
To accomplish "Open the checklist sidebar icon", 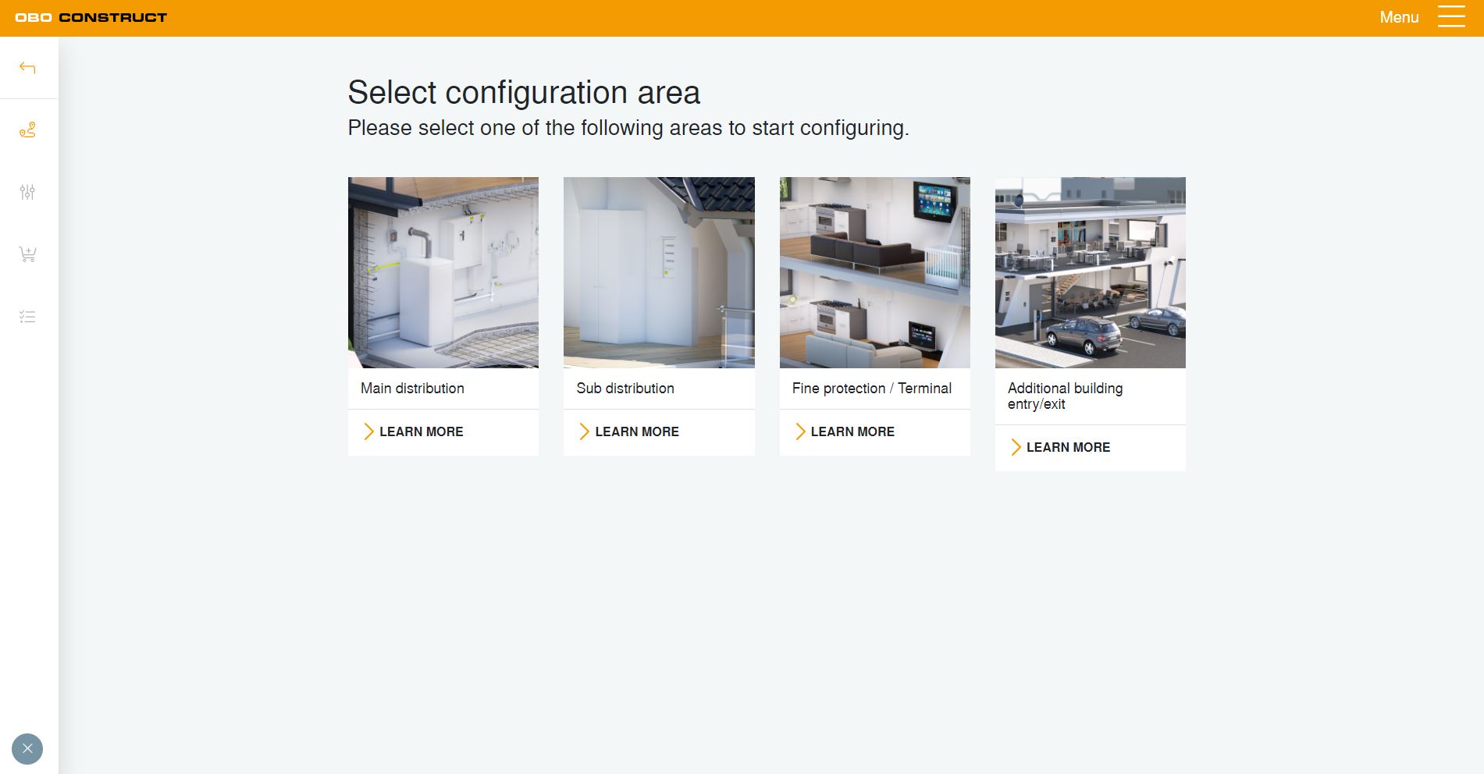I will (27, 317).
